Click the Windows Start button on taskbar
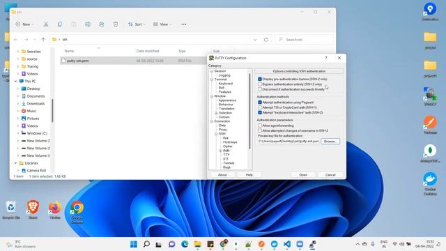This screenshot has height=251, width=446. 133,244
